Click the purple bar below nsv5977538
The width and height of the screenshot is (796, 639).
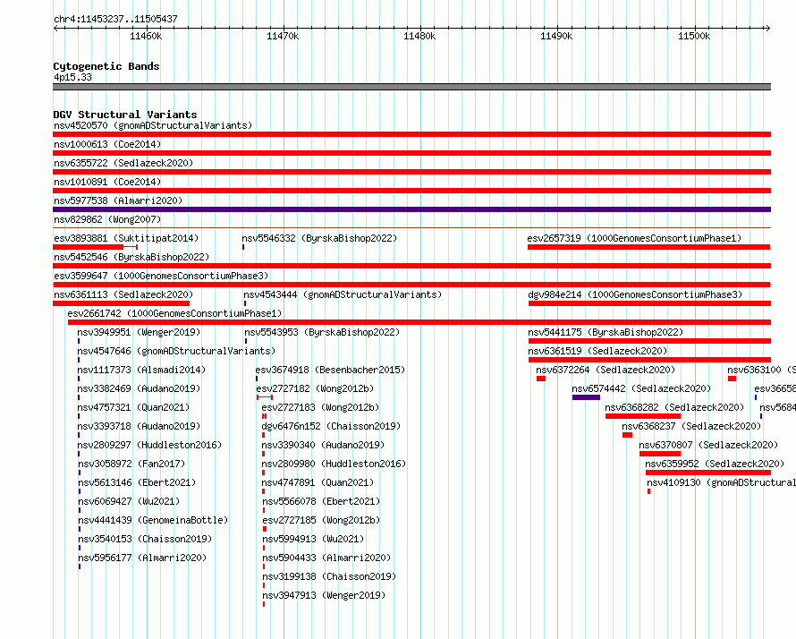(411, 209)
